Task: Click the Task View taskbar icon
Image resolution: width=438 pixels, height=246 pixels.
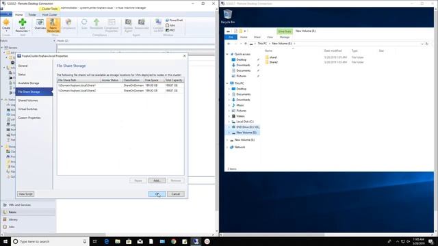Action: pos(94,241)
